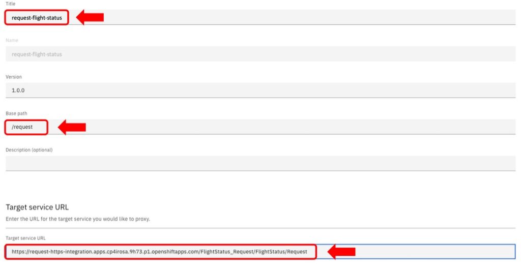Click the 'Title' label
Image resolution: width=521 pixels, height=266 pixels.
[10, 4]
